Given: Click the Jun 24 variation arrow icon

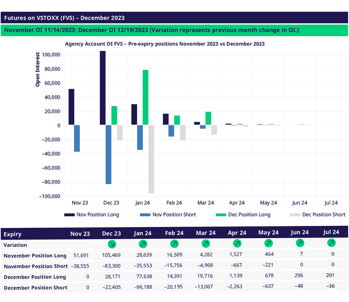Looking at the screenshot, I should coord(300,243).
